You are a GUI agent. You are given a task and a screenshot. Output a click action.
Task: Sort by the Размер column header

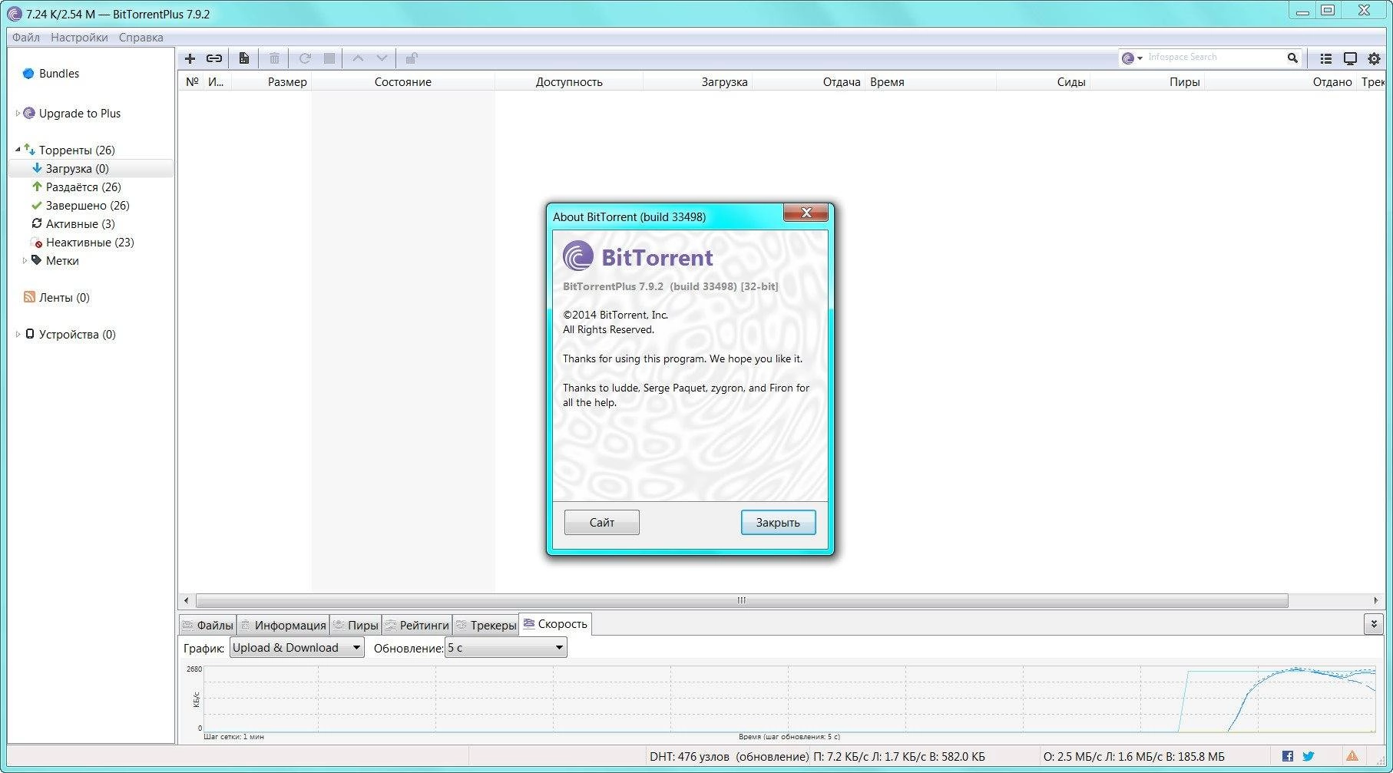pyautogui.click(x=271, y=81)
